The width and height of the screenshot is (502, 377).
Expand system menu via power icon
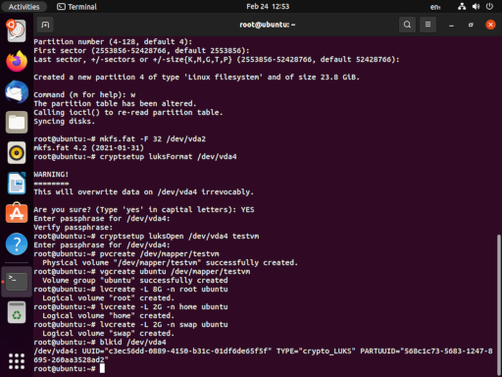489,7
